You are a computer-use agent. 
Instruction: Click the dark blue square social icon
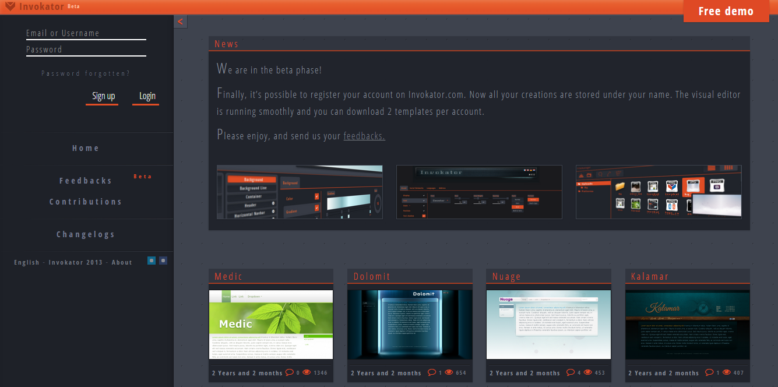point(163,261)
